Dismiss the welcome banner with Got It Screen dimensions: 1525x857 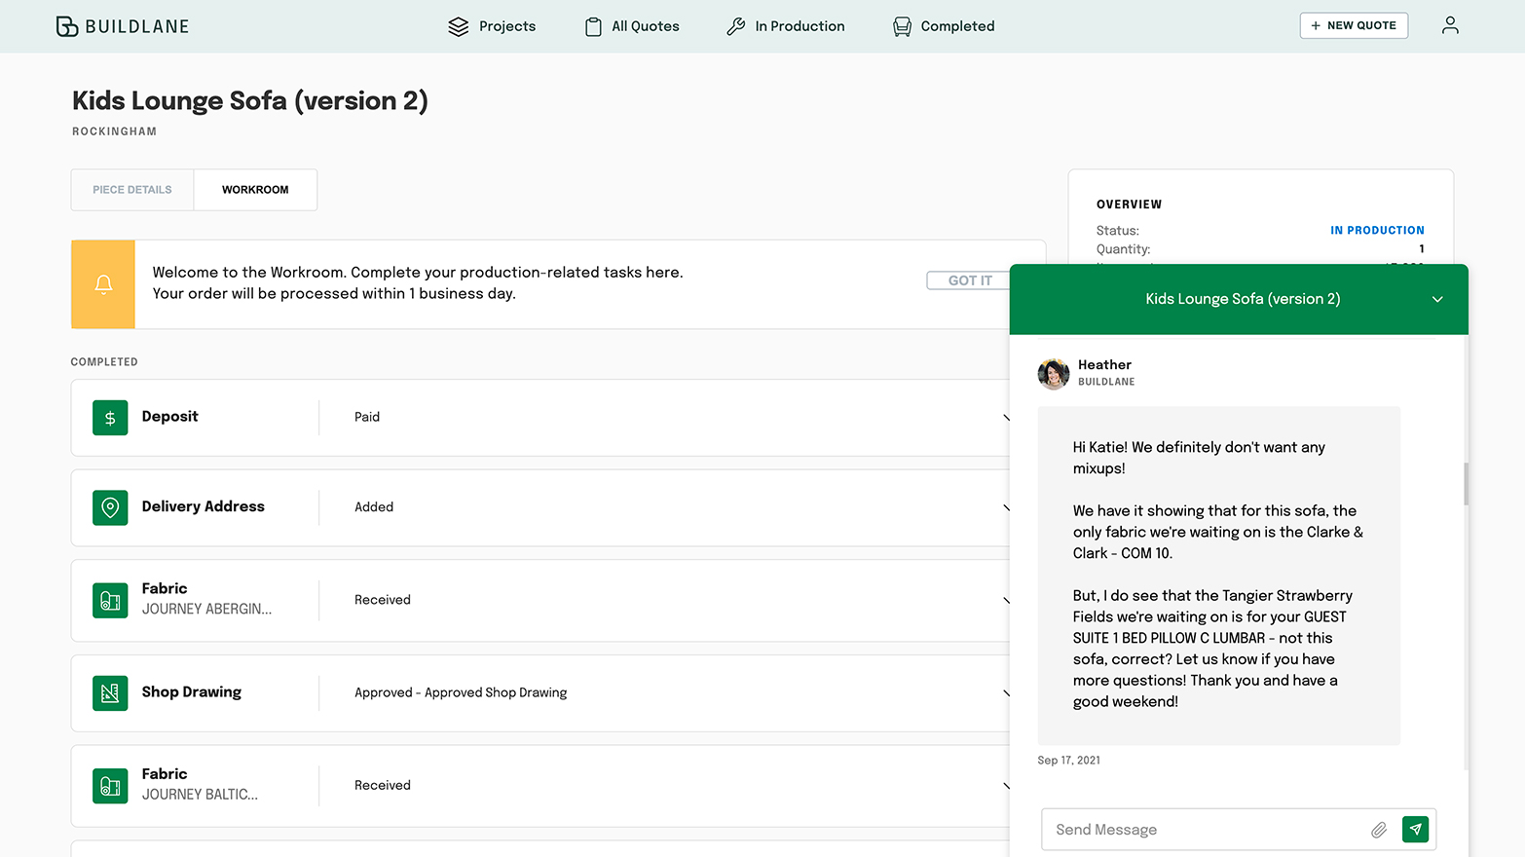pos(969,280)
